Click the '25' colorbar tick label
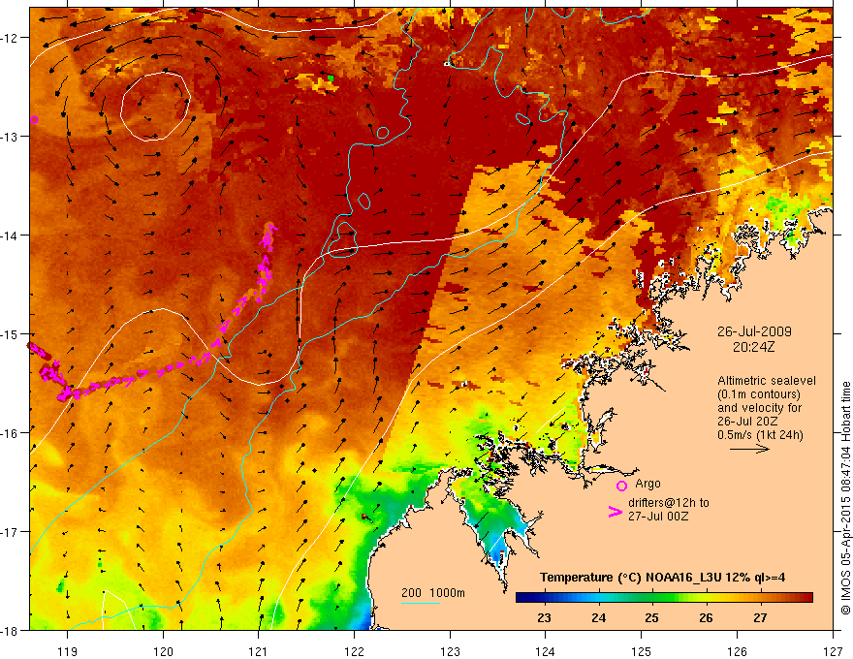This screenshot has height=659, width=853. [x=651, y=618]
